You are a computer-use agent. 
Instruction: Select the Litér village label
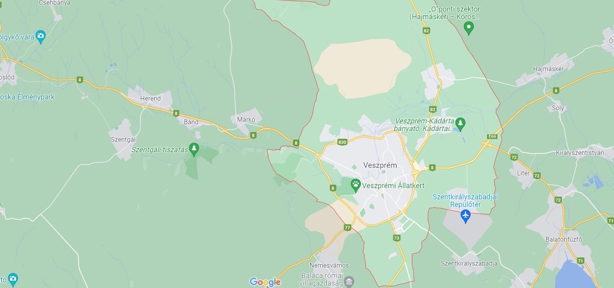pyautogui.click(x=523, y=173)
